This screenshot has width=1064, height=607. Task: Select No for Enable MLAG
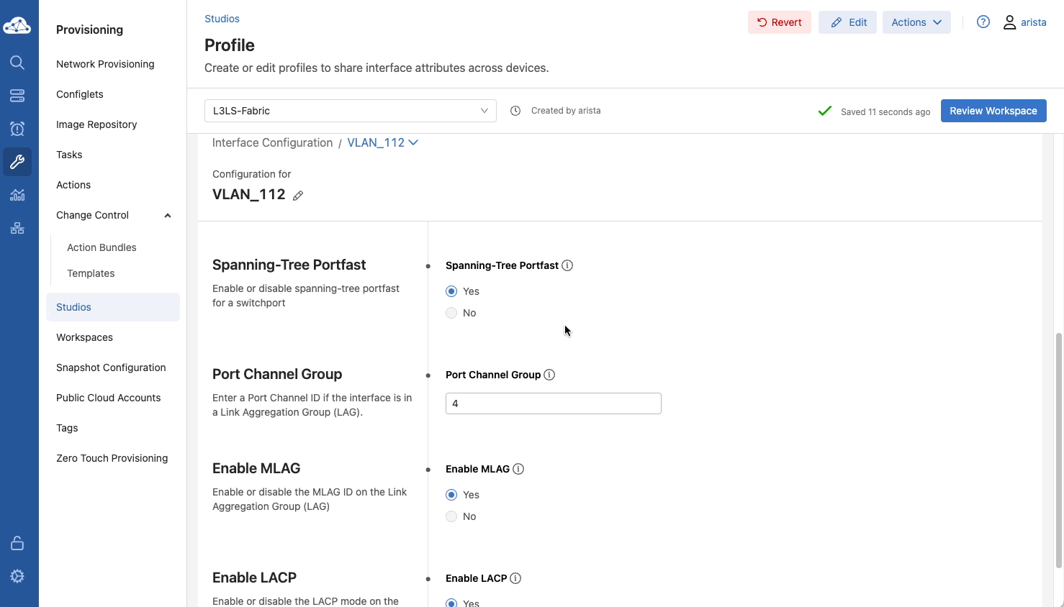coord(451,516)
